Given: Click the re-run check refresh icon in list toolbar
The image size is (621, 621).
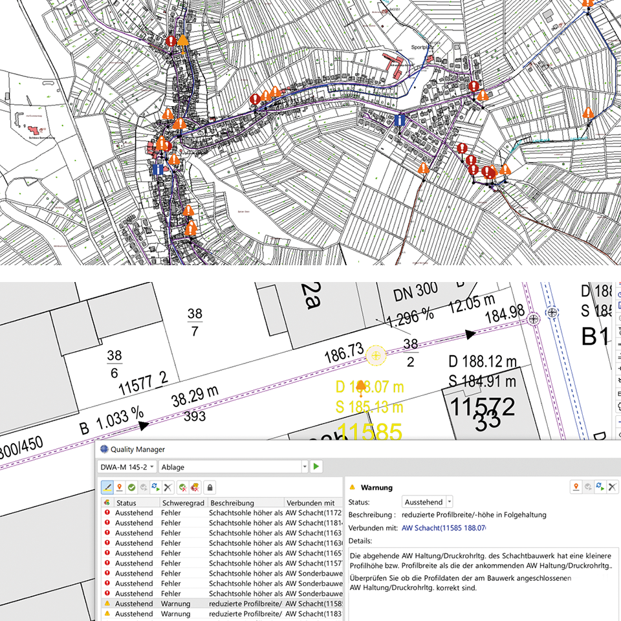Looking at the screenshot, I should [x=155, y=487].
